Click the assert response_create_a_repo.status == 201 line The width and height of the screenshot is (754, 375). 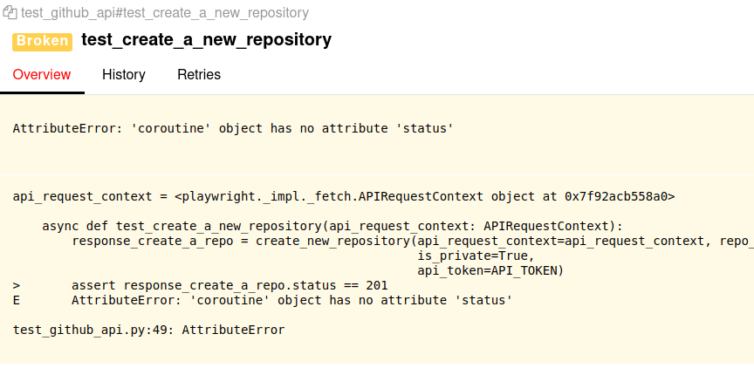pos(230,285)
